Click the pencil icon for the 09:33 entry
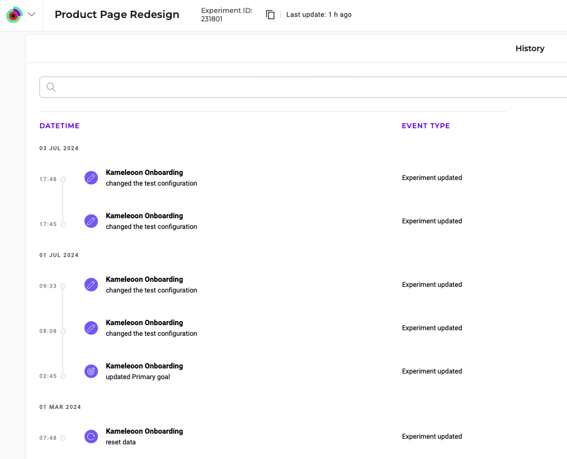Viewport: 567px width, 459px height. tap(91, 285)
